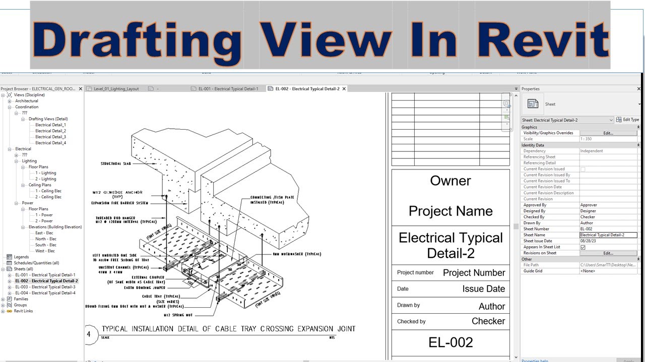Select North - Elec elevation

(x=46, y=239)
